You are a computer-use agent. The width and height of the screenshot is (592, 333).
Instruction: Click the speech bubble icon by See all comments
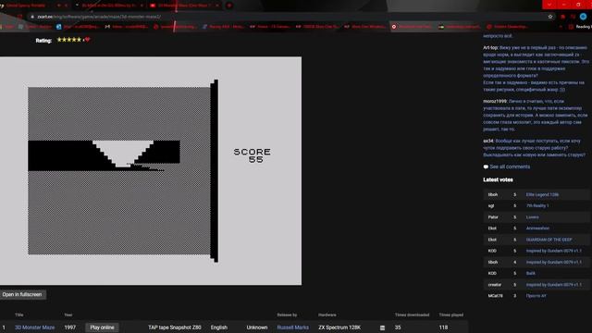click(486, 166)
